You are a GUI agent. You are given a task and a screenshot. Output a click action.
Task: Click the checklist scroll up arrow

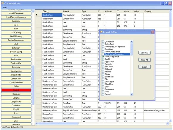pos(132,42)
